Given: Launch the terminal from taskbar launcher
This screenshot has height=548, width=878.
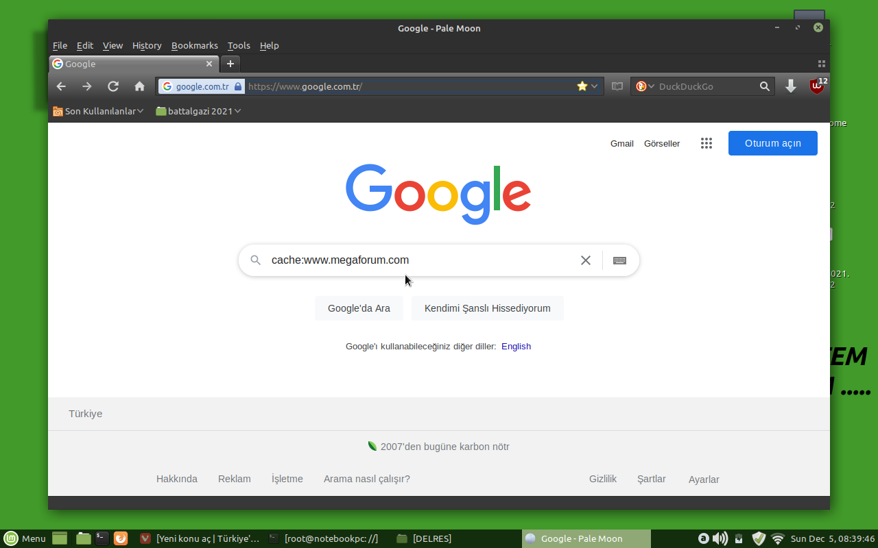Looking at the screenshot, I should point(102,538).
